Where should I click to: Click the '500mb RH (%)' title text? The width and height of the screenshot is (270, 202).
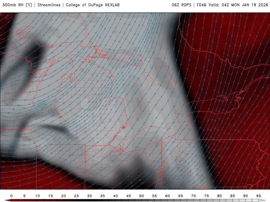[17, 5]
